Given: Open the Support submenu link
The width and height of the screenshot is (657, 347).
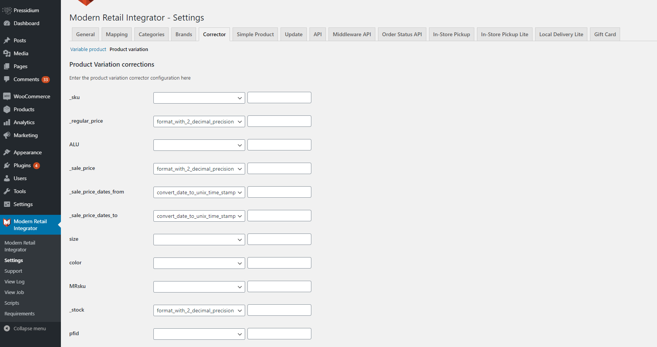Looking at the screenshot, I should tap(13, 271).
